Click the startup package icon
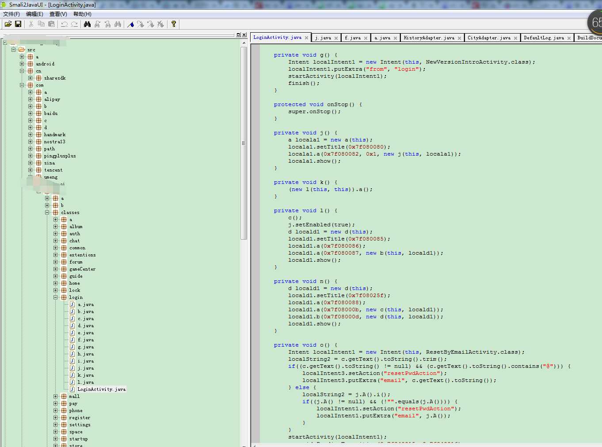Screen dimensions: 602x447 64,439
